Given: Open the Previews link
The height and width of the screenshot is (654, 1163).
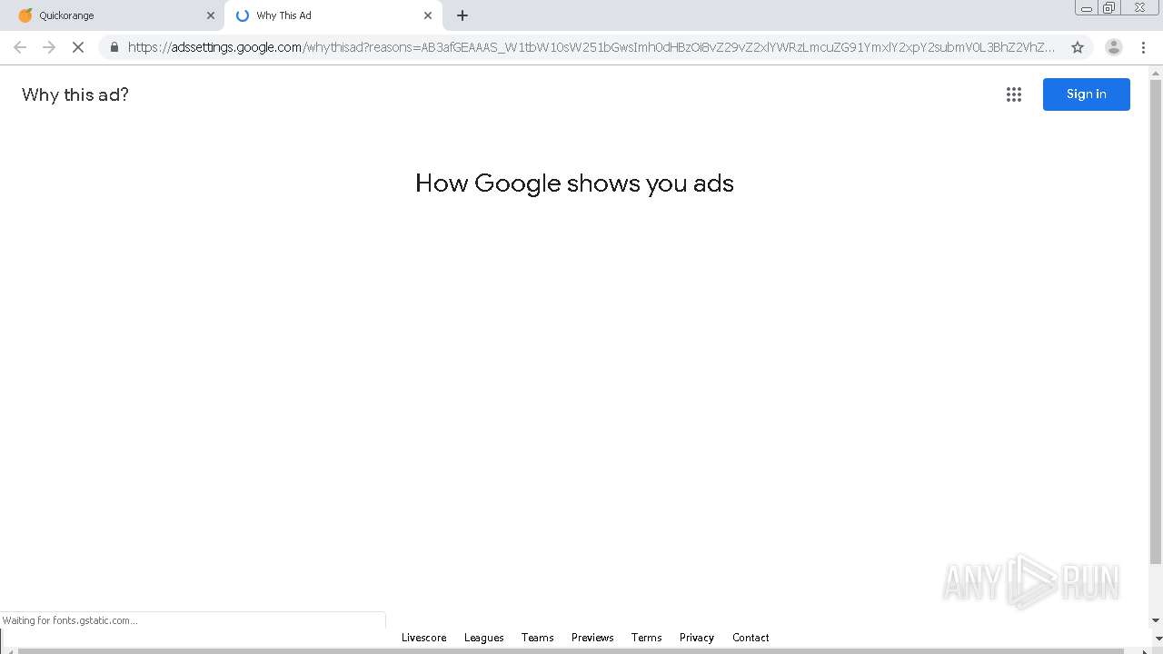Looking at the screenshot, I should (592, 638).
